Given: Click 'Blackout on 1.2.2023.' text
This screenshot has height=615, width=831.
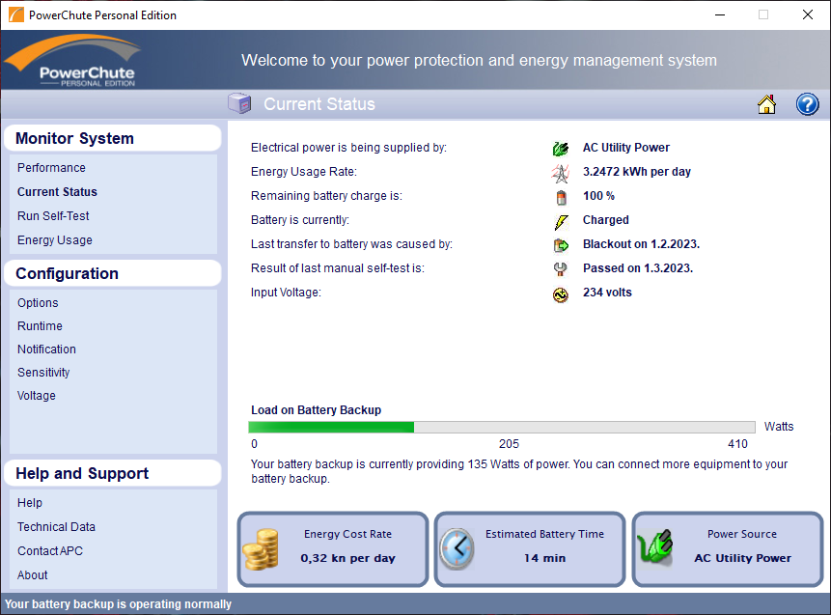Looking at the screenshot, I should 641,244.
